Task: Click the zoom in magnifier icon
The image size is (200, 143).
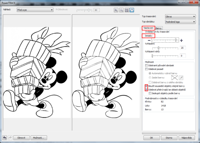Action: point(116,10)
